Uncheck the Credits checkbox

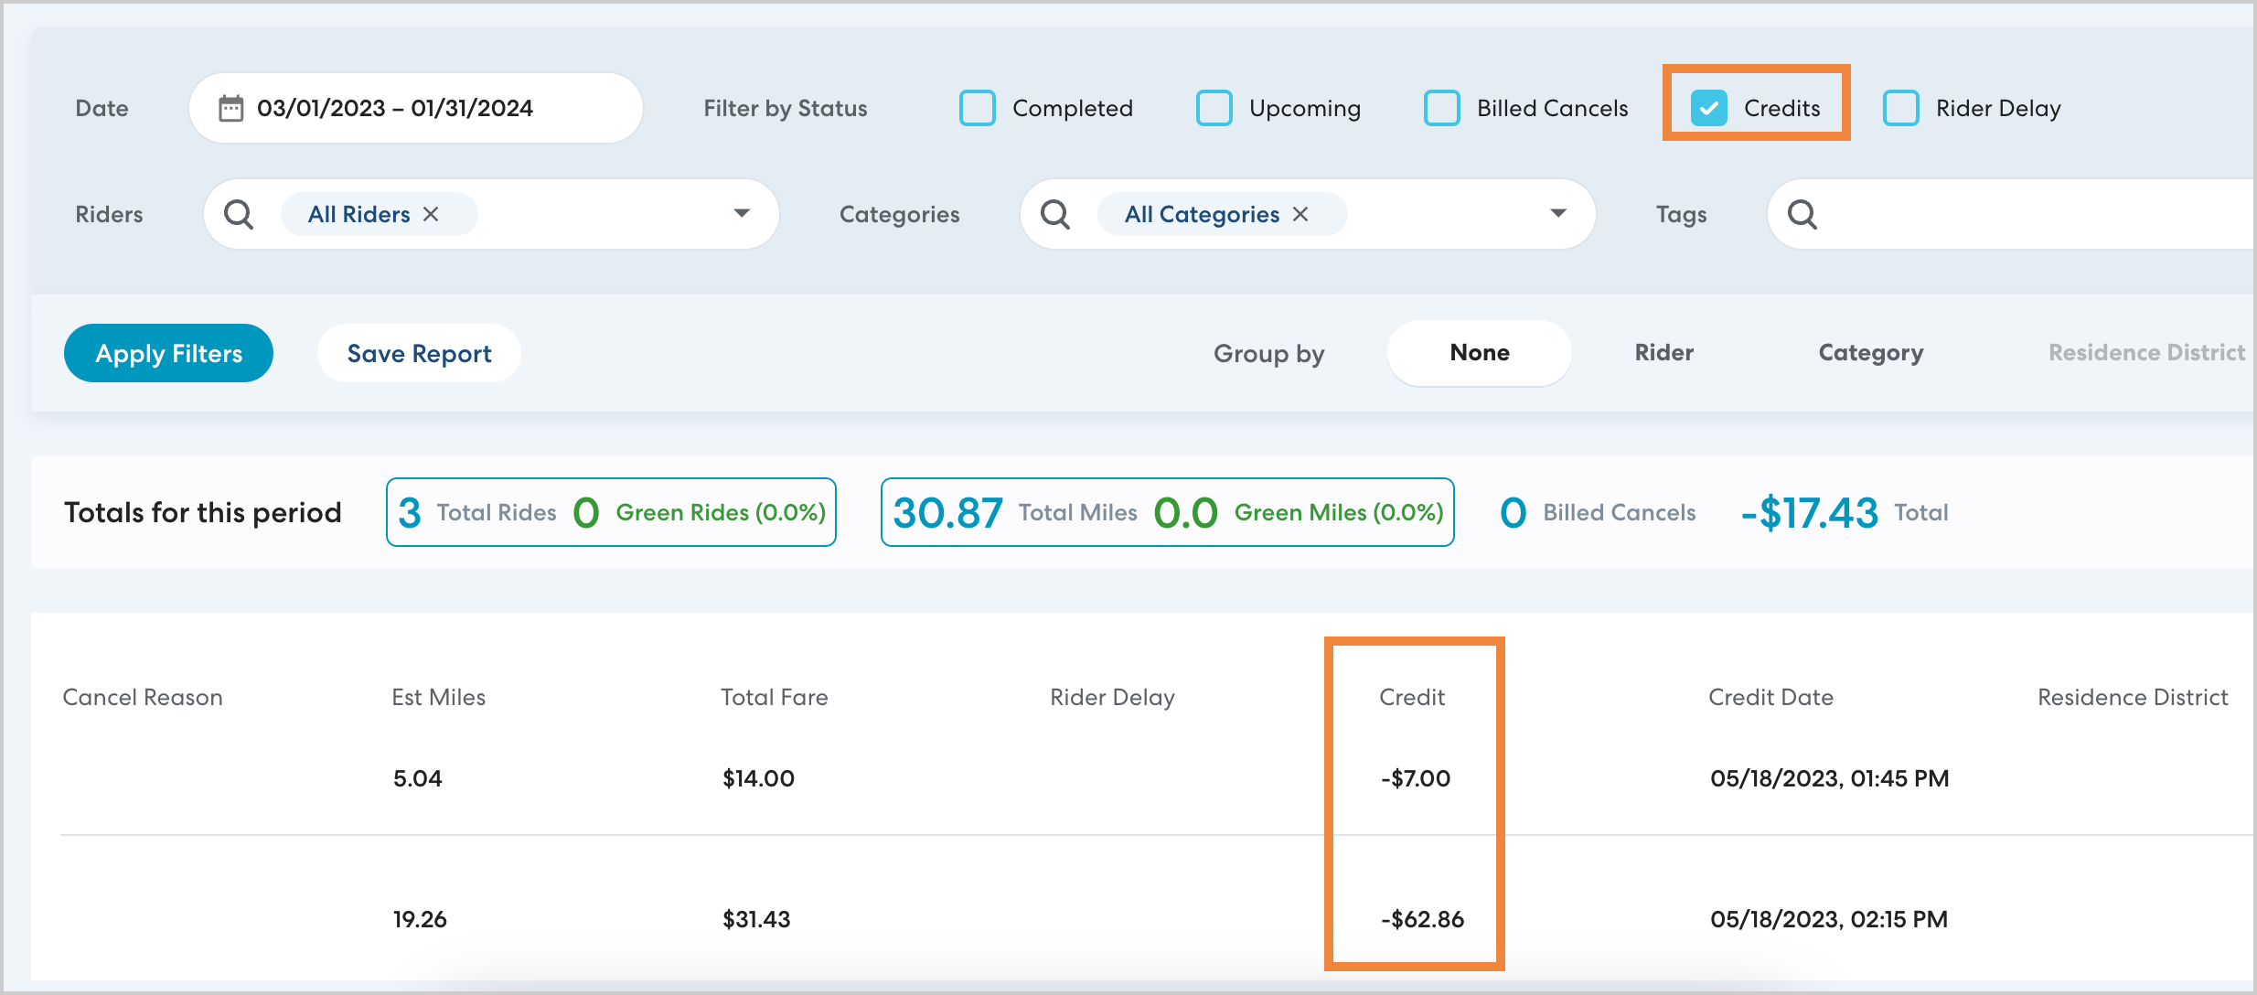click(1708, 108)
